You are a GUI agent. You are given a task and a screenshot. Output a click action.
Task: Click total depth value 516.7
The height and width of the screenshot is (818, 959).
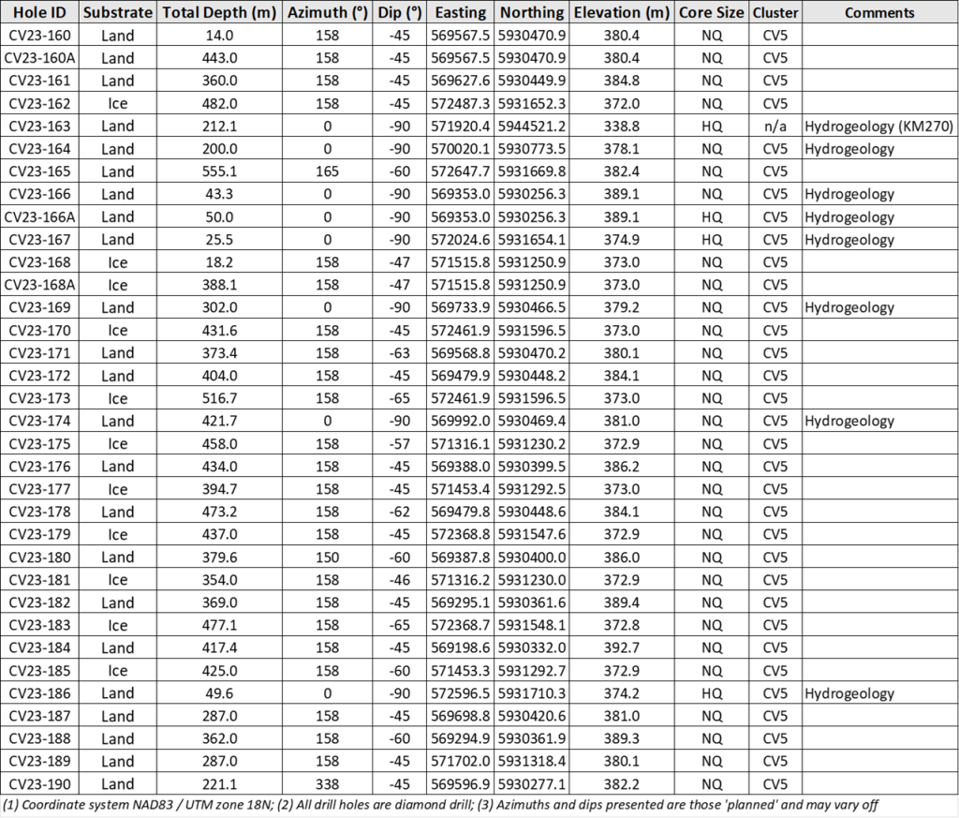coord(219,398)
